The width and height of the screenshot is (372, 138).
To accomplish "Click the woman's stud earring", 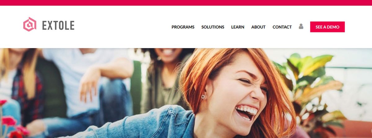I will click(203, 97).
